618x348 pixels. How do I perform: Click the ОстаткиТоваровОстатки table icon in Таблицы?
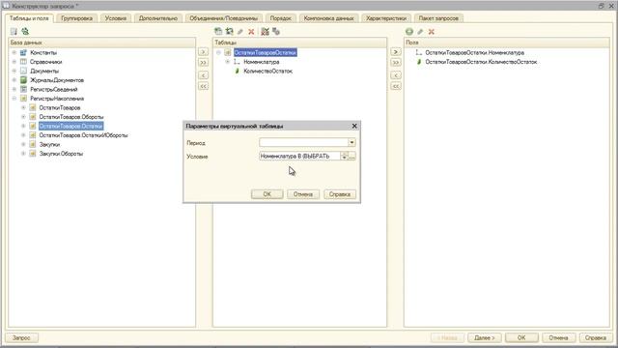(228, 52)
